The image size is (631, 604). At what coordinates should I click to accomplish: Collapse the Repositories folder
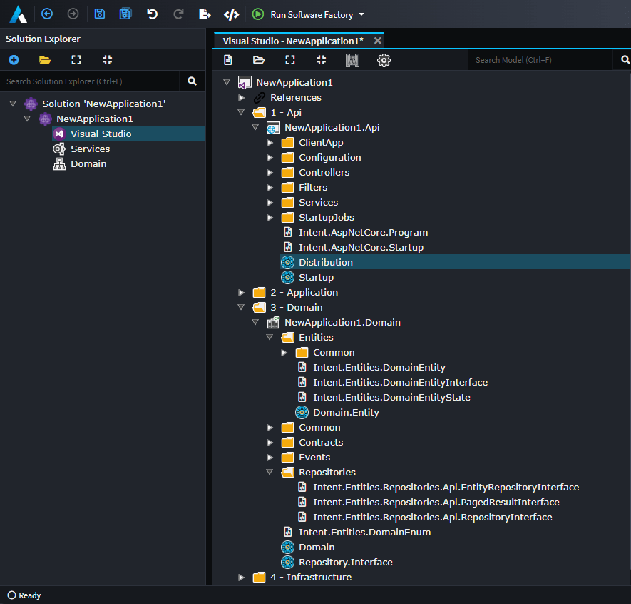coord(270,472)
